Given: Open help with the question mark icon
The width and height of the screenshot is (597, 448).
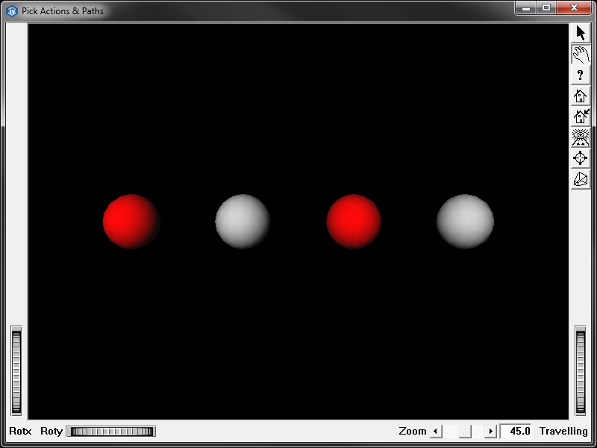Looking at the screenshot, I should 581,75.
